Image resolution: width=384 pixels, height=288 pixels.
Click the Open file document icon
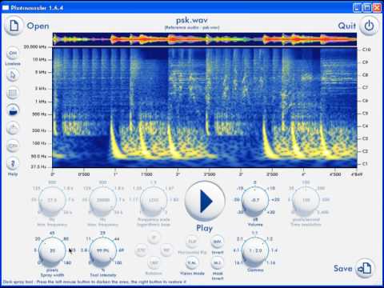pyautogui.click(x=14, y=26)
